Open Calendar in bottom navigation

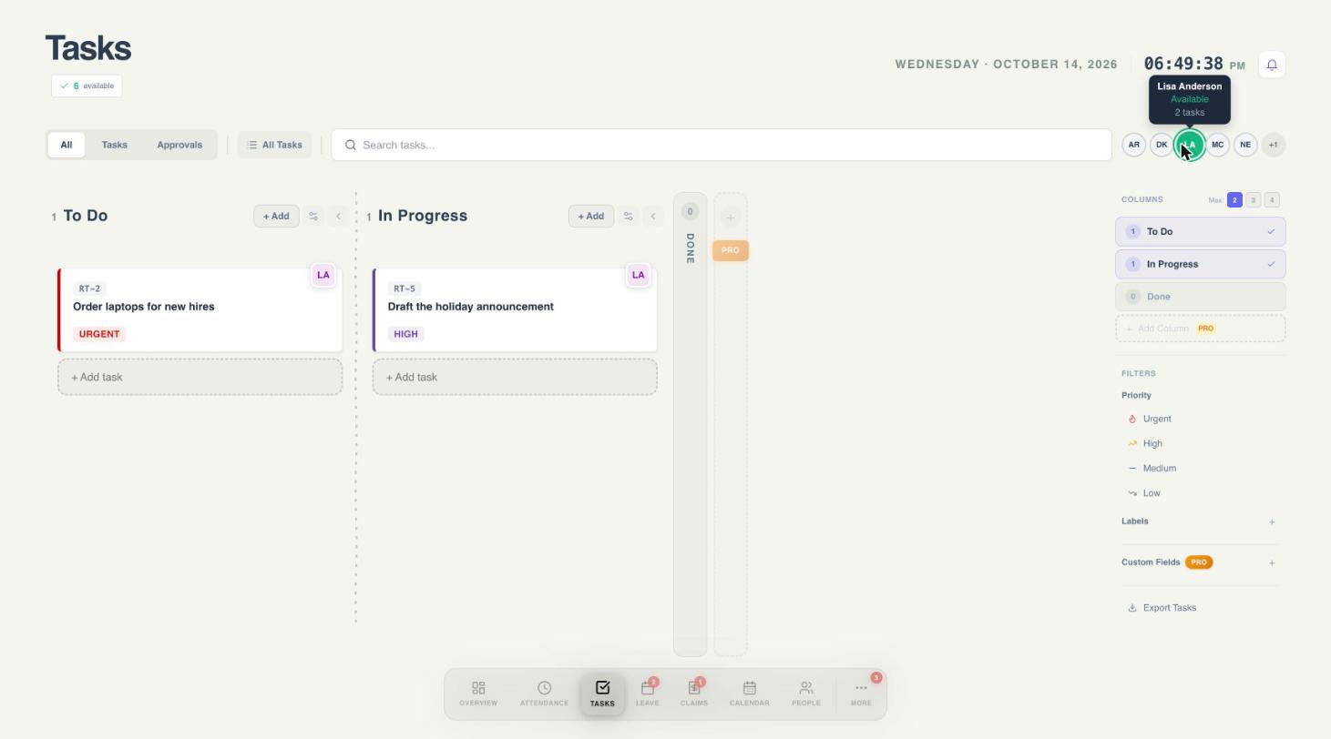(x=750, y=693)
